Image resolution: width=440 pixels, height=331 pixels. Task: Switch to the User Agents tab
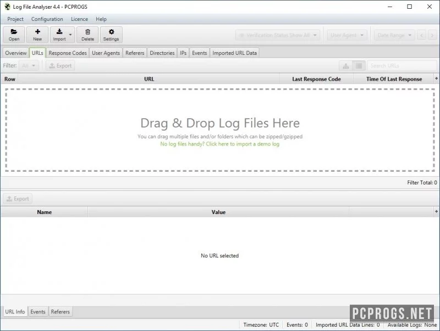click(106, 53)
